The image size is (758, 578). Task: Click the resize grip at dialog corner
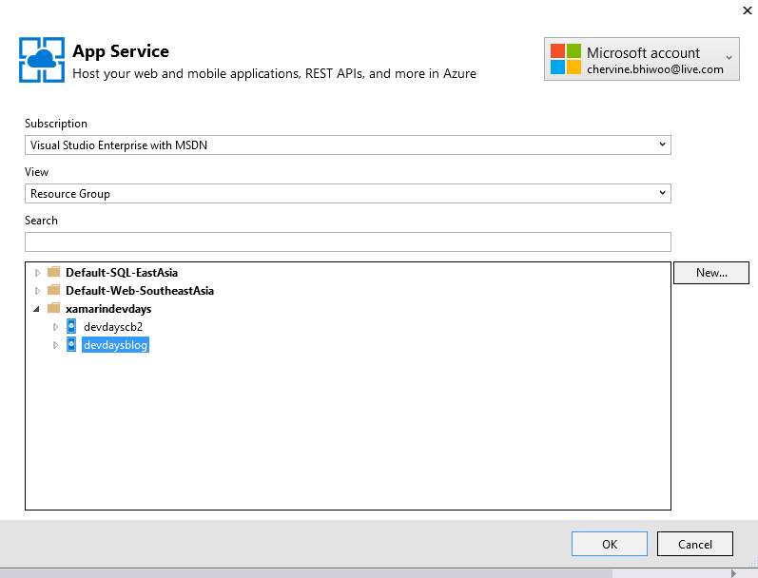point(752,562)
